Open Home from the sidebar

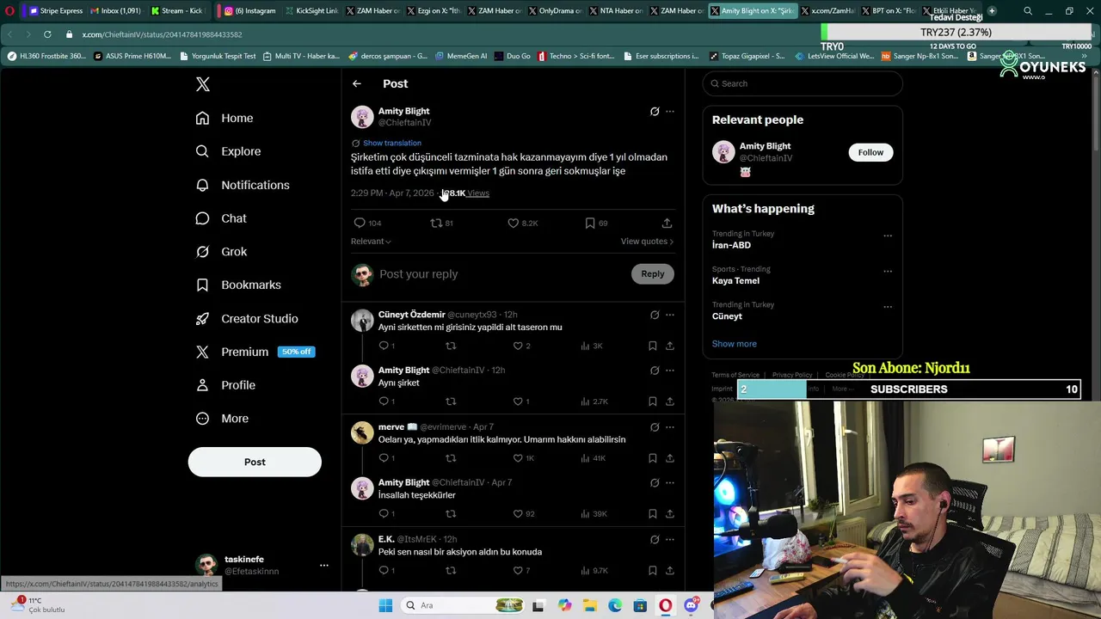pos(225,118)
